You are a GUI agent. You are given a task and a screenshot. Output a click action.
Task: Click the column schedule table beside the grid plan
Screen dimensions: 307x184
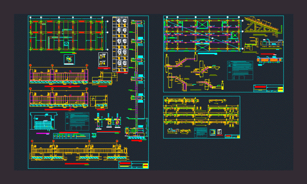coord(120,44)
